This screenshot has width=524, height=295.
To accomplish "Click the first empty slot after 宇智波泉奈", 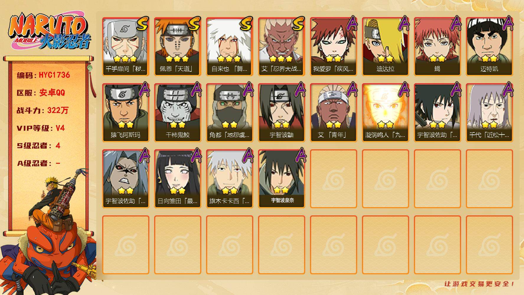I will [x=333, y=179].
